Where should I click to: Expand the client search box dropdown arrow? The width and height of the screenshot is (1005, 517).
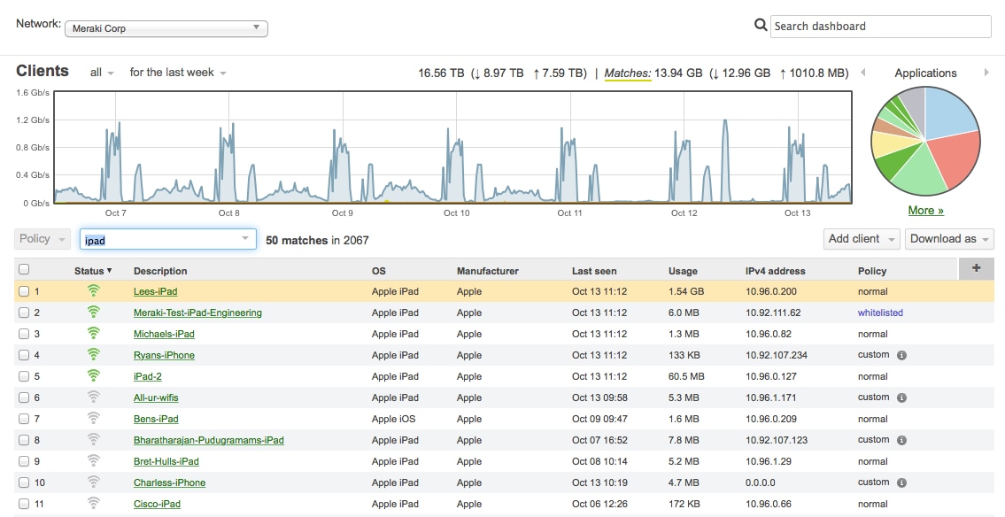pyautogui.click(x=245, y=238)
